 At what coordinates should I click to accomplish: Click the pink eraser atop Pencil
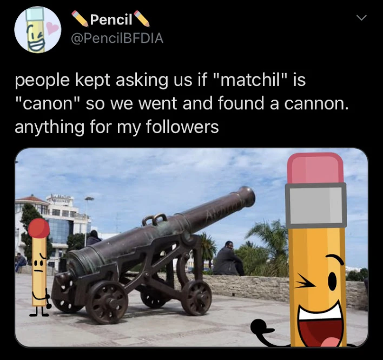315,168
